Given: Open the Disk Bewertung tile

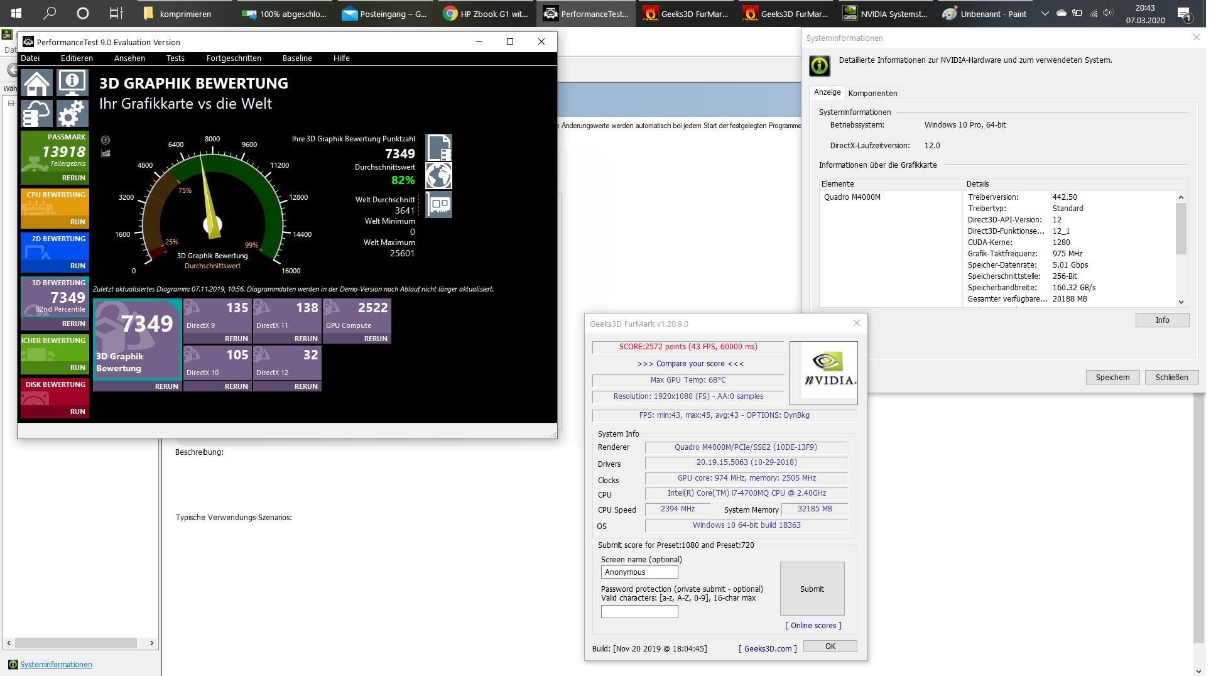Looking at the screenshot, I should 55,398.
